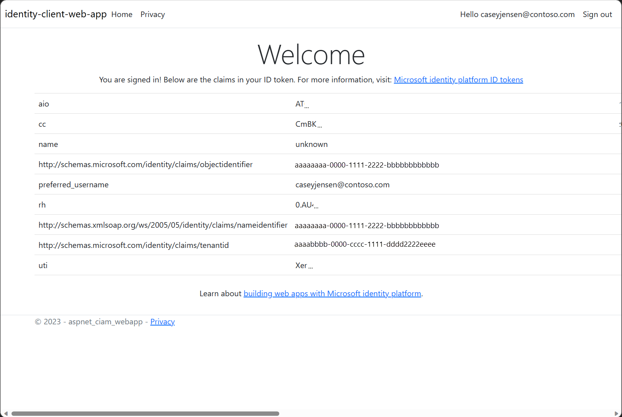This screenshot has height=417, width=622.
Task: Click the left scroll arrow at the bottom
Action: coord(6,413)
